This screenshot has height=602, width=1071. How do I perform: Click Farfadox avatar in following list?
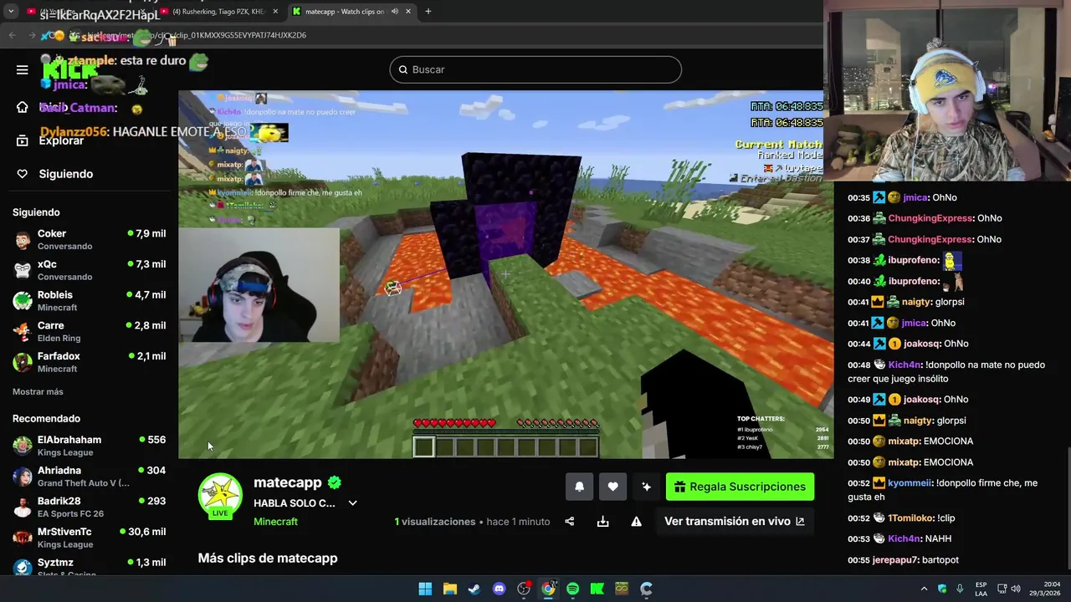pos(23,362)
